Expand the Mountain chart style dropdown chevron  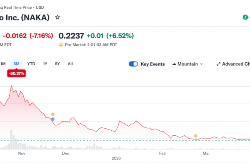coord(202,64)
